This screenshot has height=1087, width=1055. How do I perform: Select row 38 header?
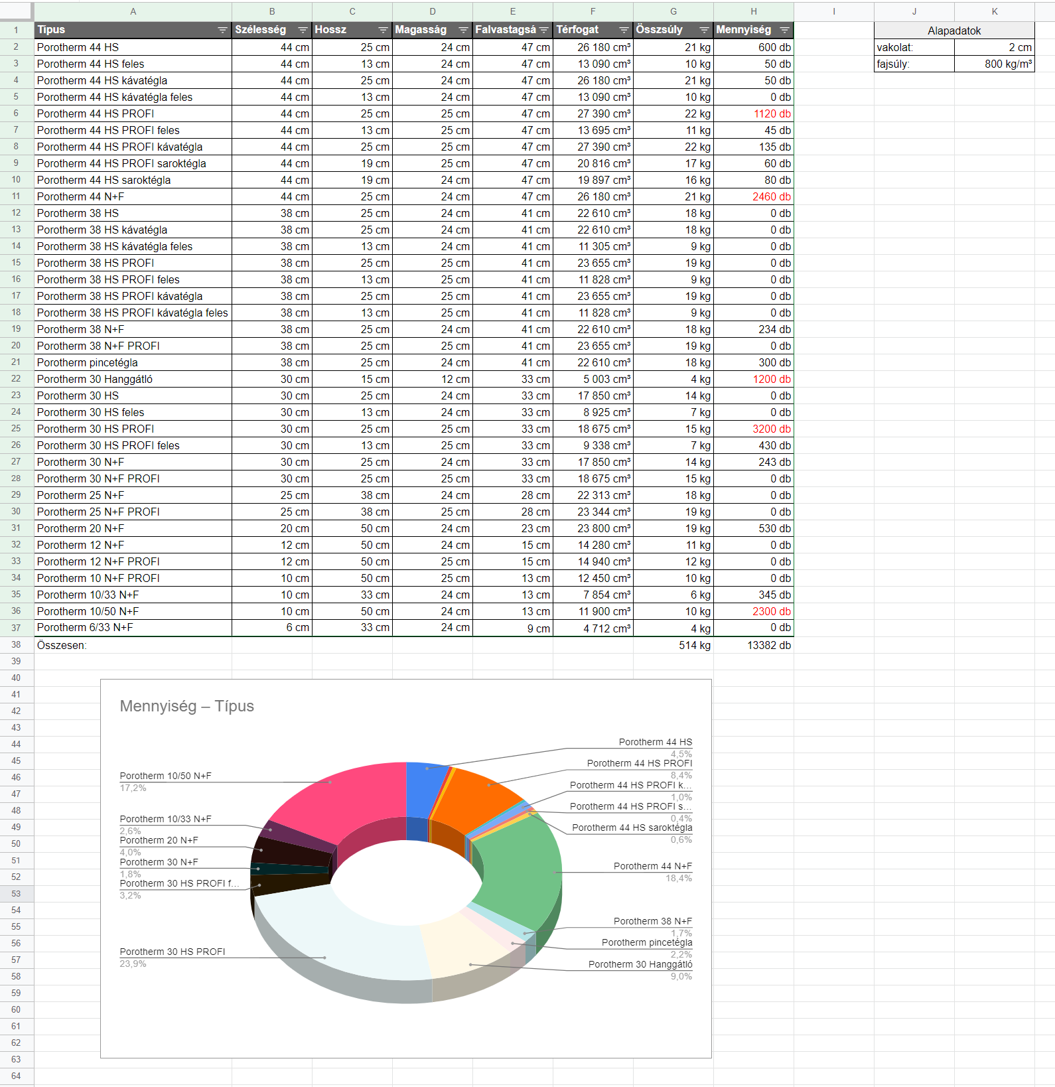(x=16, y=644)
